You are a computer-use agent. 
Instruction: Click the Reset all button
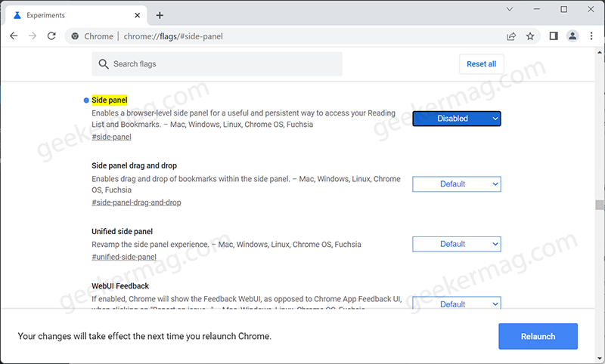pyautogui.click(x=482, y=64)
